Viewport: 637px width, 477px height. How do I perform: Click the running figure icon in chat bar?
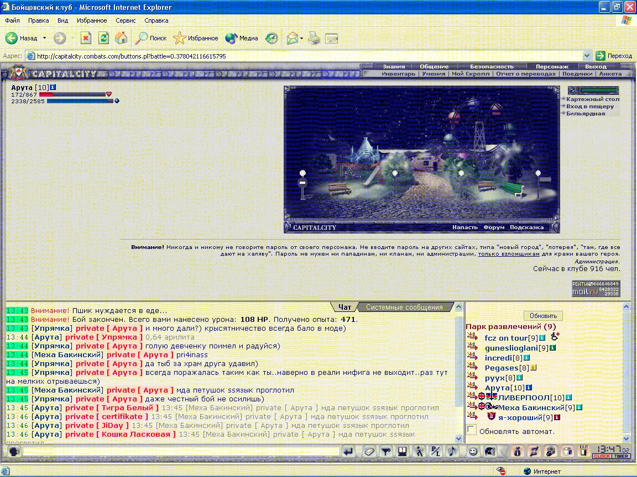point(419,452)
